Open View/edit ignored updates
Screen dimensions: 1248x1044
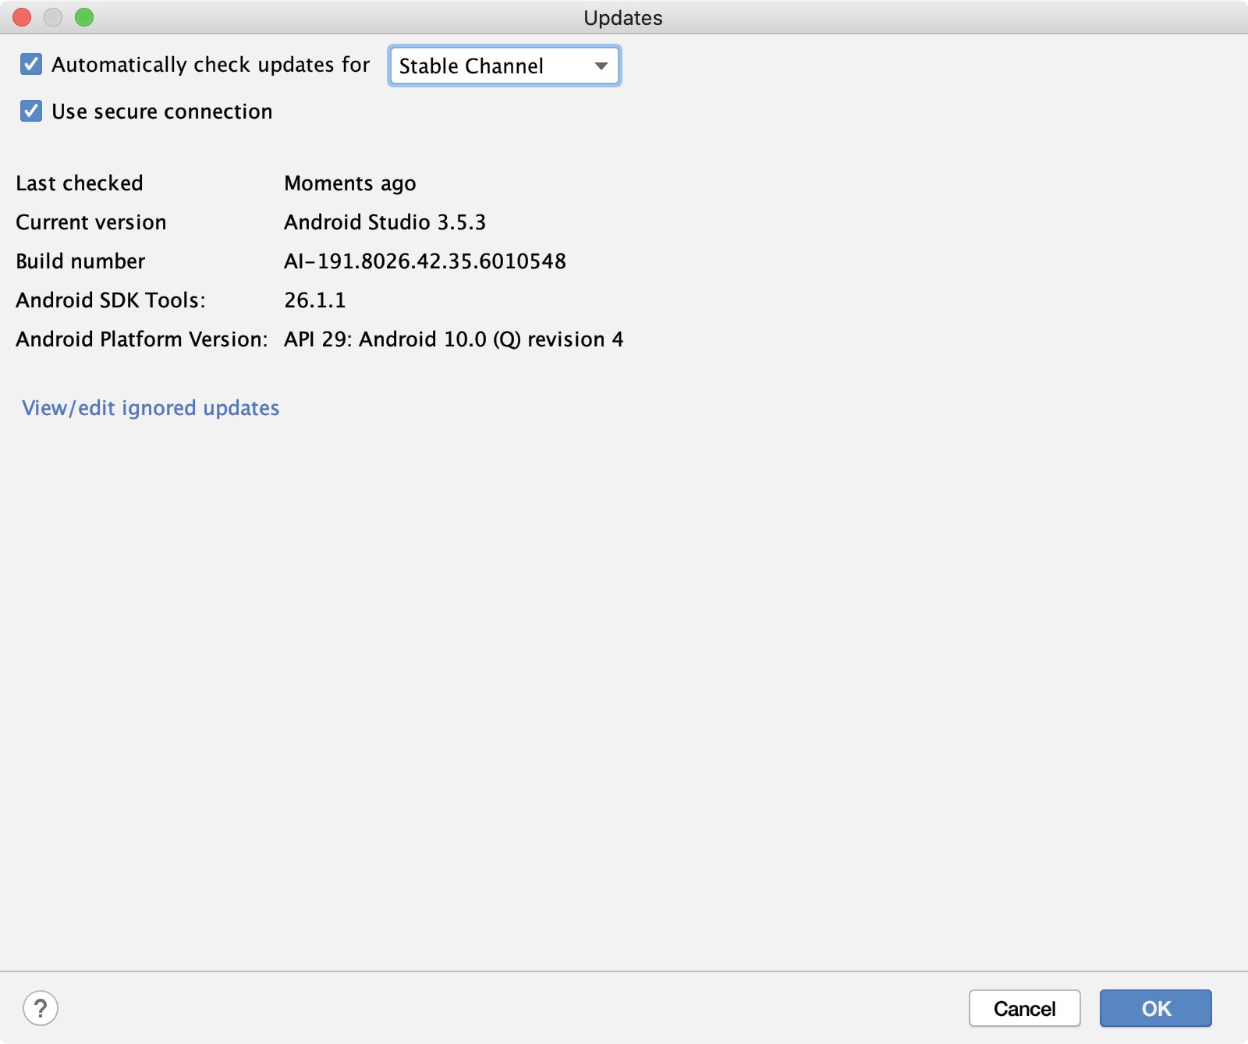[x=151, y=407]
